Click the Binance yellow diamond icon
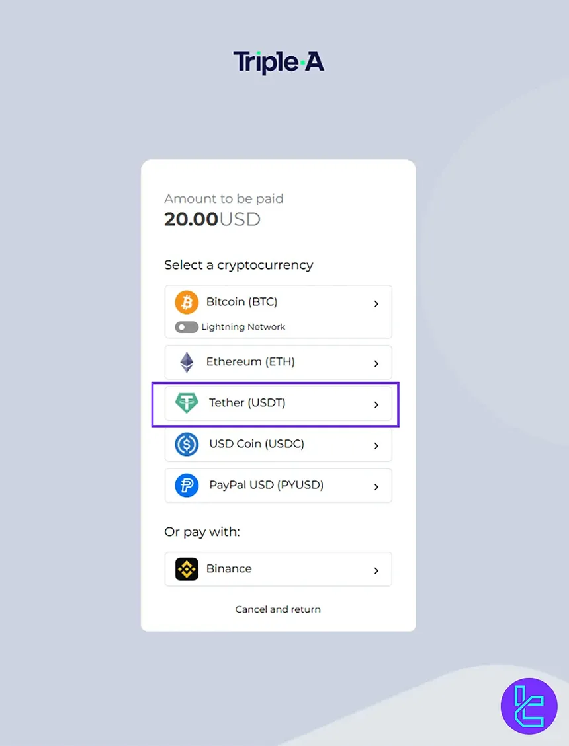The height and width of the screenshot is (746, 569). tap(186, 569)
